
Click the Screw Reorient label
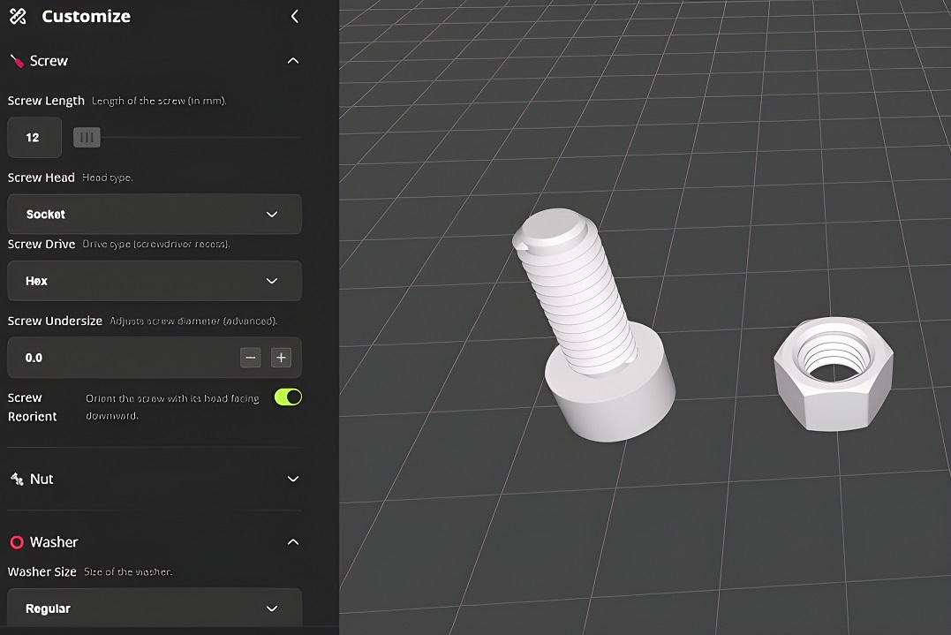pos(32,407)
